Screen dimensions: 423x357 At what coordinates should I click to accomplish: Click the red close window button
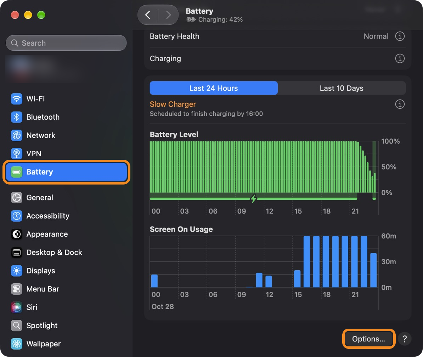pyautogui.click(x=15, y=15)
